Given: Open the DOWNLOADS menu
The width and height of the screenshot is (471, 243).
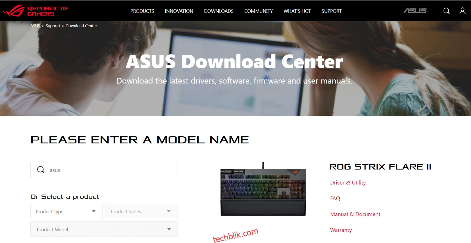Looking at the screenshot, I should click(x=219, y=11).
